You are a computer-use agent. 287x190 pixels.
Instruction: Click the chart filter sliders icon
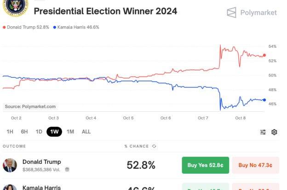coord(263,132)
